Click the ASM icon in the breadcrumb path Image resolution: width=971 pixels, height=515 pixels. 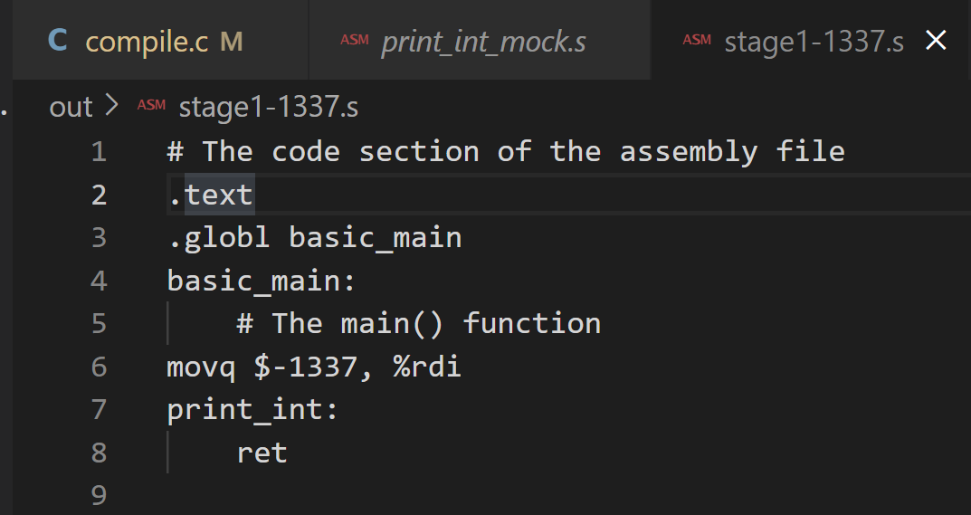coord(151,106)
